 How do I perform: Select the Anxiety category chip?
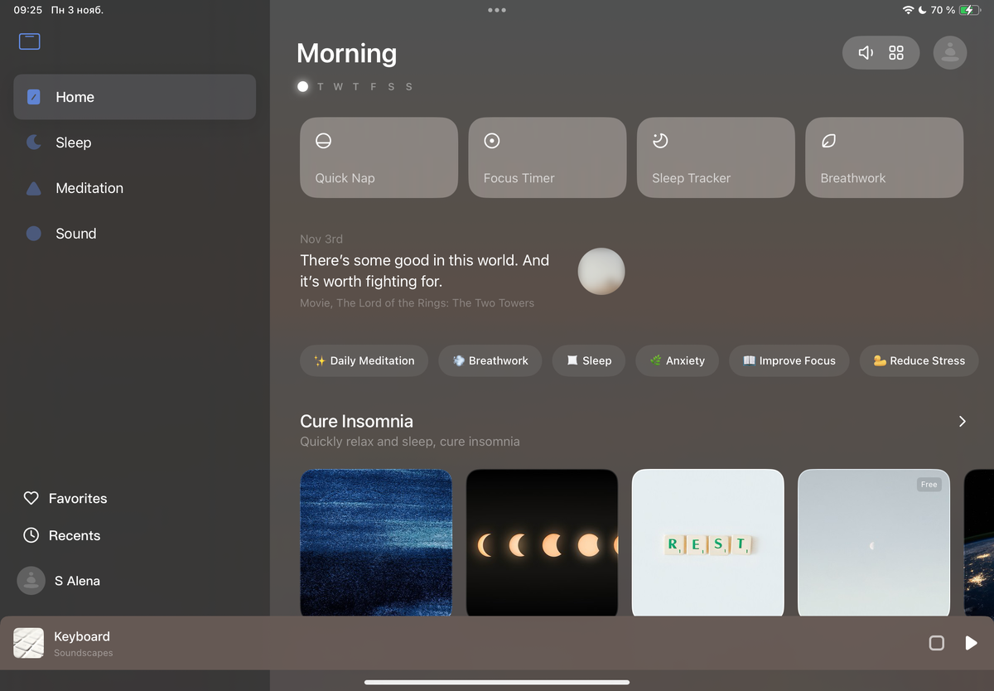[677, 360]
